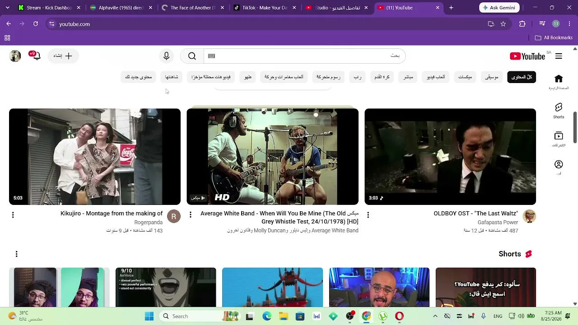Select the 'طهو' filter chip

point(248,77)
